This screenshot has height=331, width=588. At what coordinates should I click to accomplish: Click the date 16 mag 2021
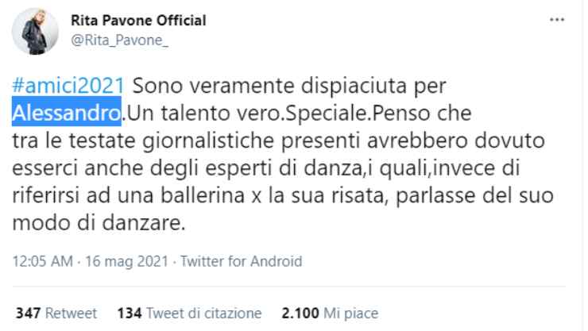[x=113, y=261]
